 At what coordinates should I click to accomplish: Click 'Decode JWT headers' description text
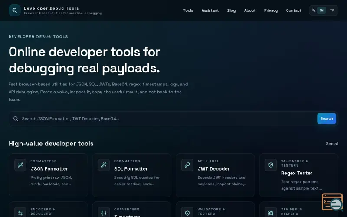(222, 181)
